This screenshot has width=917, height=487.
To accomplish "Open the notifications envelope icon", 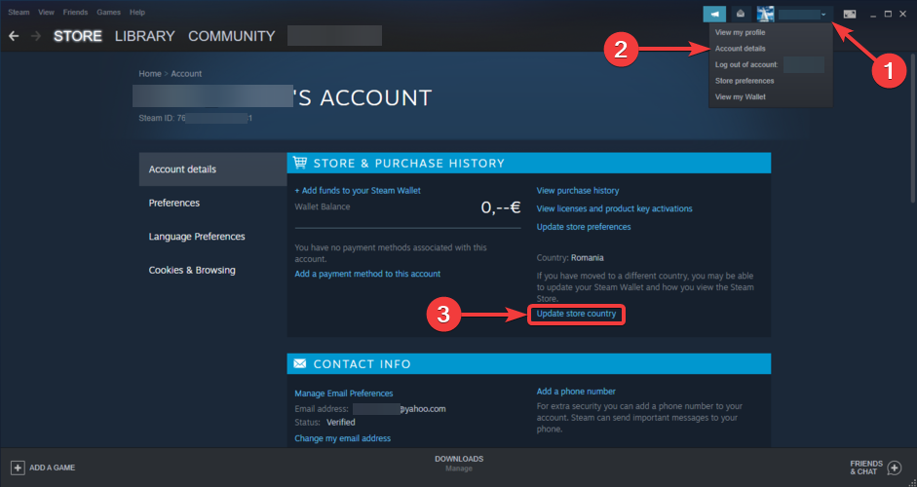I will (741, 14).
